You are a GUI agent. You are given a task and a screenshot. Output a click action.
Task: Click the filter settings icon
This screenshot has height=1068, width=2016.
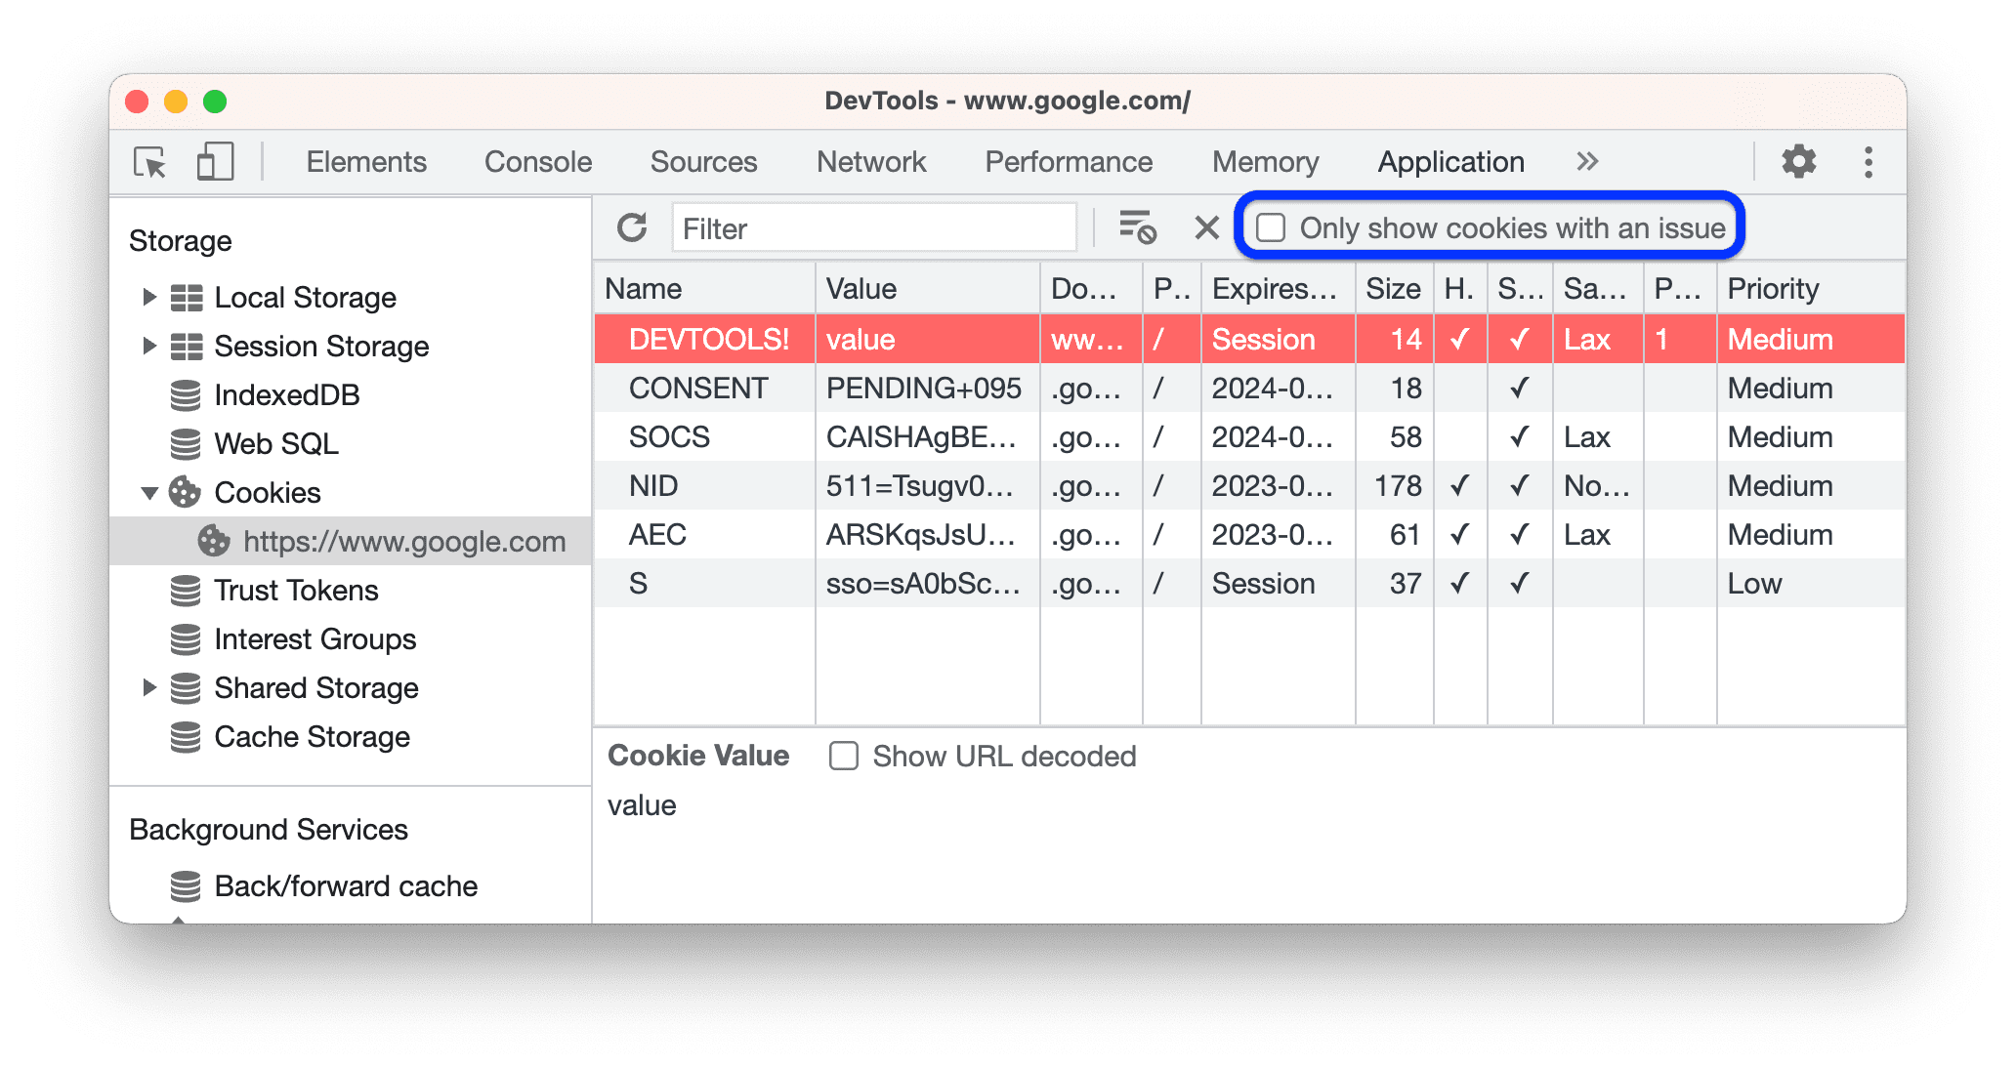click(x=1139, y=226)
